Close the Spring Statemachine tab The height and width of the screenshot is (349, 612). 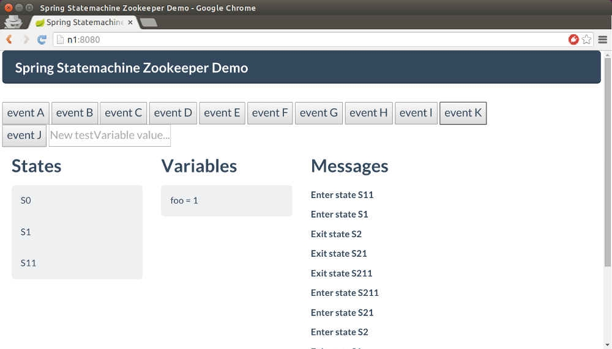tap(130, 23)
